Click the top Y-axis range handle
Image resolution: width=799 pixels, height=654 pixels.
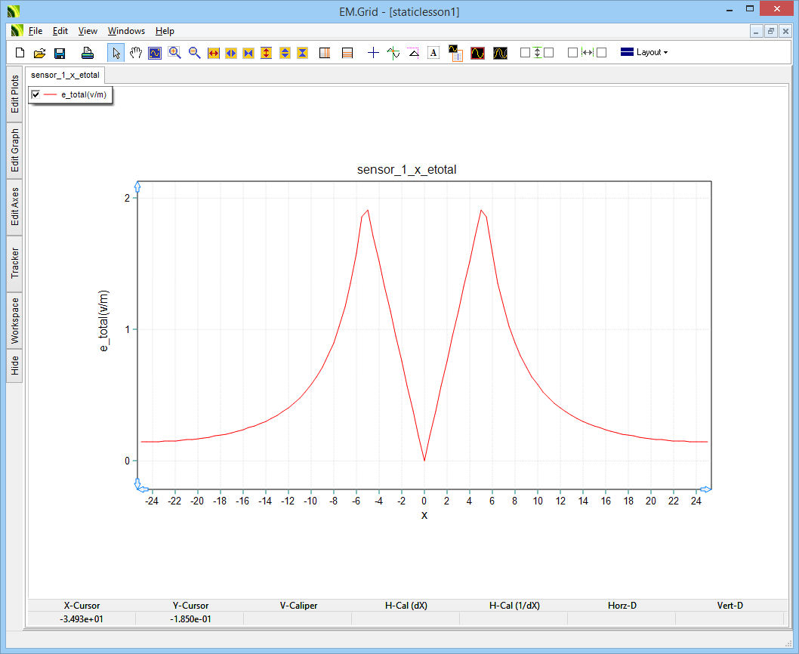(x=137, y=187)
